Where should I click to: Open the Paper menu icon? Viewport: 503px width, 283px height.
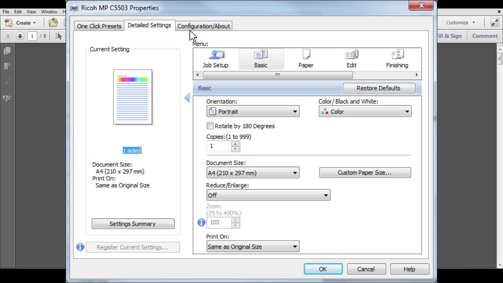tap(306, 59)
